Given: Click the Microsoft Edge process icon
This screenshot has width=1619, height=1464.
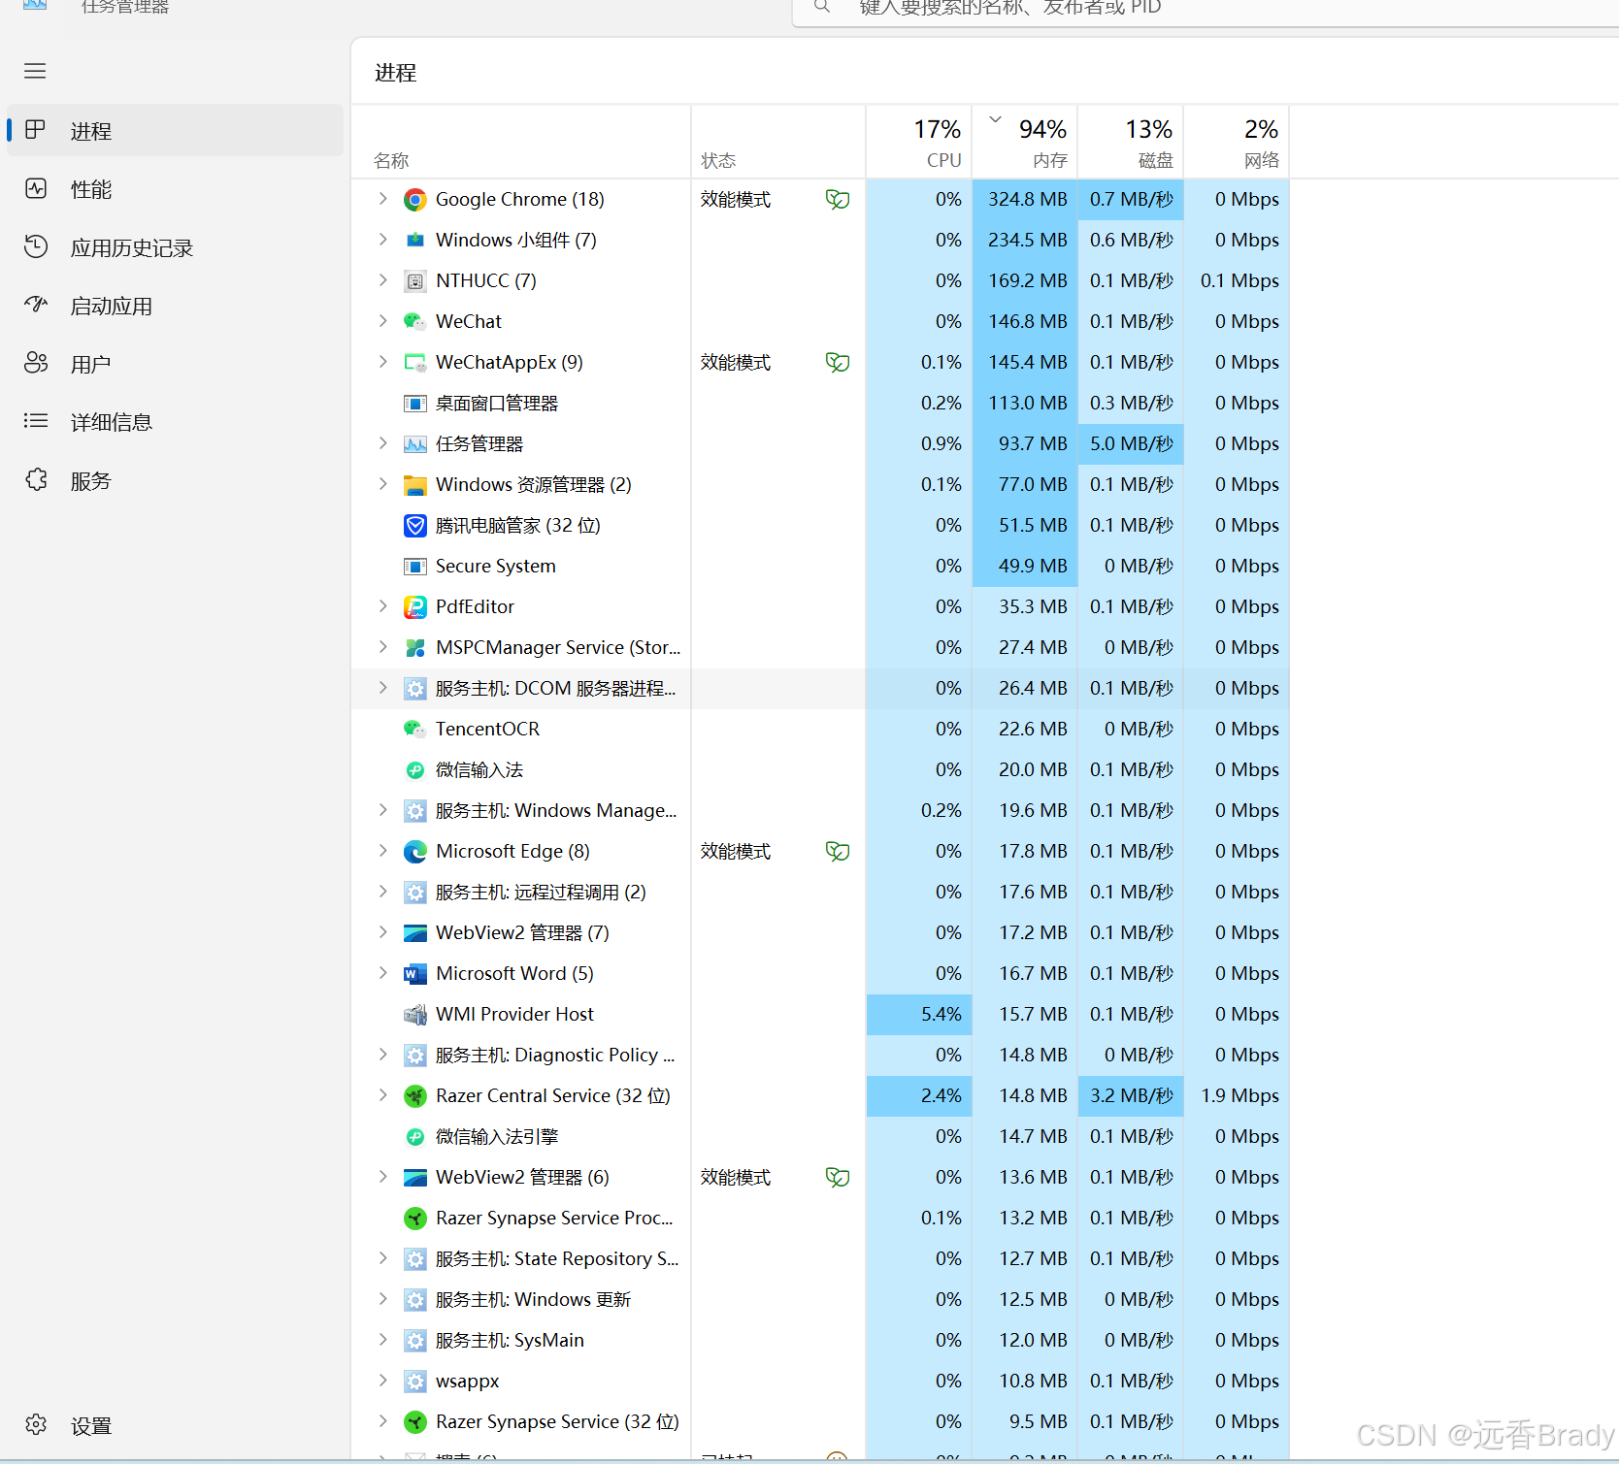Looking at the screenshot, I should point(415,852).
